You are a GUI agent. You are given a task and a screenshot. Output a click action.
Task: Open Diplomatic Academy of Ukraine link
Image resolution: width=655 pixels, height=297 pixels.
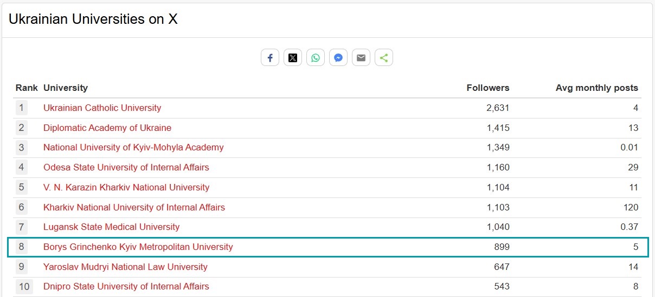[x=107, y=128]
